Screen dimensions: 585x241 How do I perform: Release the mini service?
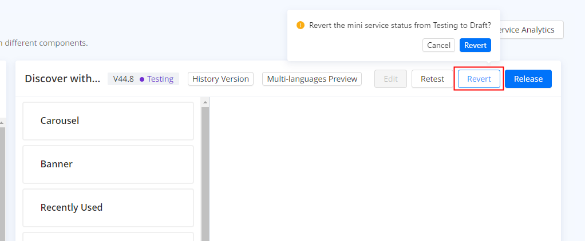(528, 79)
